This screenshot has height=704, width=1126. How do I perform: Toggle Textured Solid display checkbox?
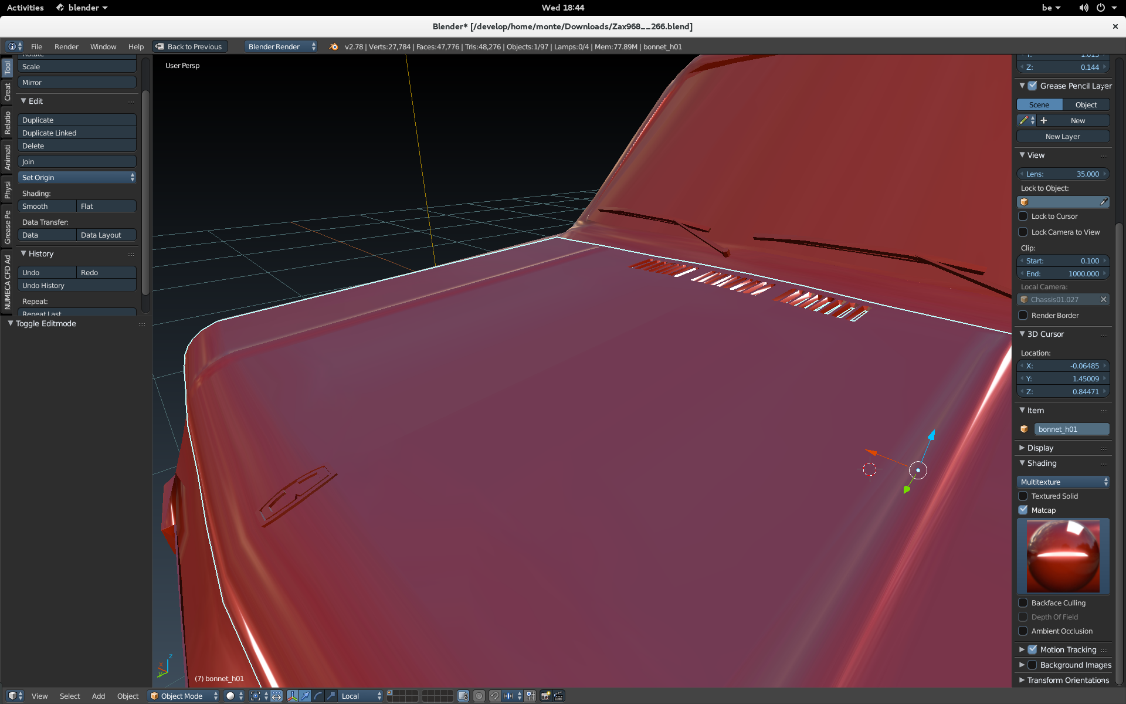(1024, 496)
